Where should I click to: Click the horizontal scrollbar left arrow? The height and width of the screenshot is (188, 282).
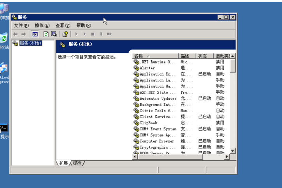pyautogui.click(x=135, y=157)
